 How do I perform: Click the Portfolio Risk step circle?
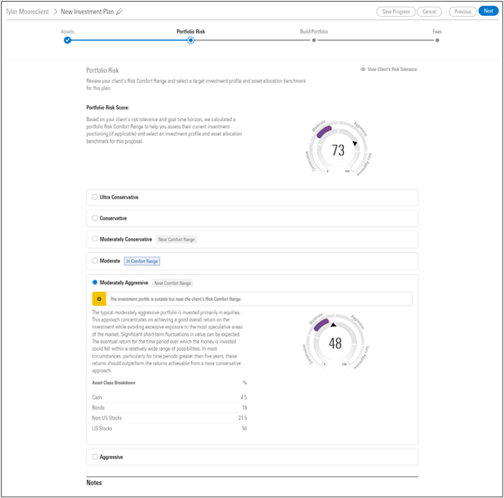(x=190, y=40)
